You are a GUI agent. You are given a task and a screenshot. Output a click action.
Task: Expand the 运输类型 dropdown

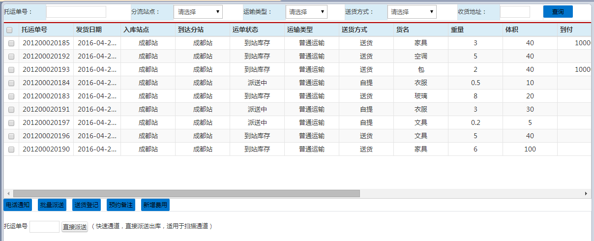(306, 12)
